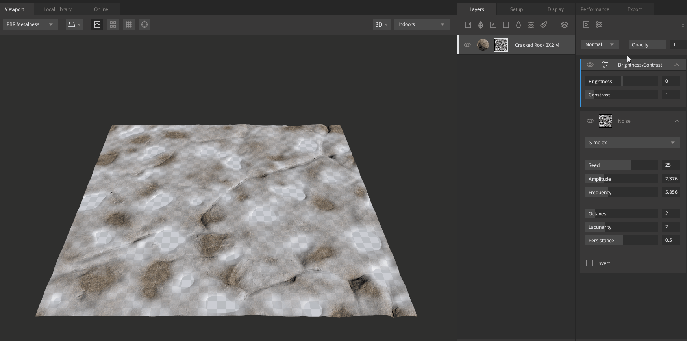687x341 pixels.
Task: Click the Constrast slider
Action: click(x=622, y=95)
